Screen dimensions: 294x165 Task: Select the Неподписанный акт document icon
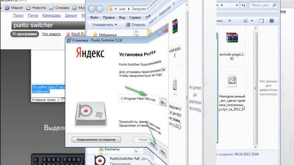point(232,81)
